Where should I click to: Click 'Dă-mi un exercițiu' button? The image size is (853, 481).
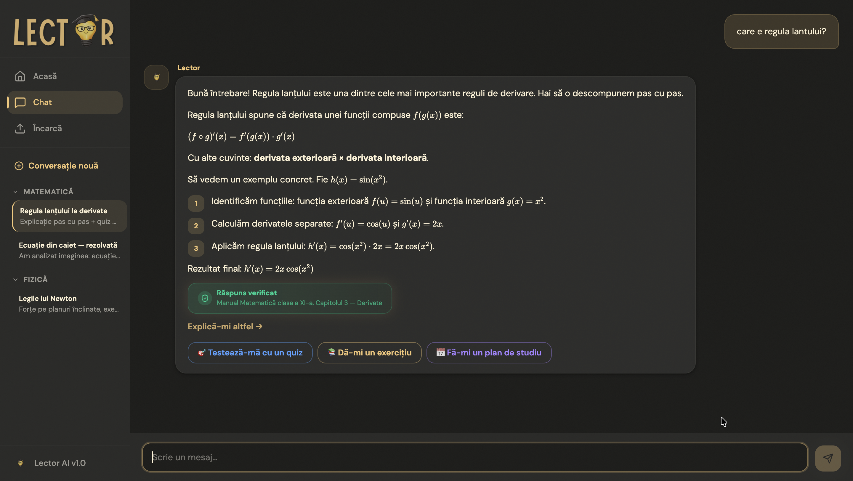[x=369, y=352]
